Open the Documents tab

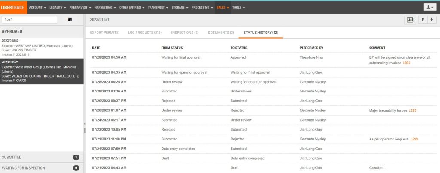(221, 33)
